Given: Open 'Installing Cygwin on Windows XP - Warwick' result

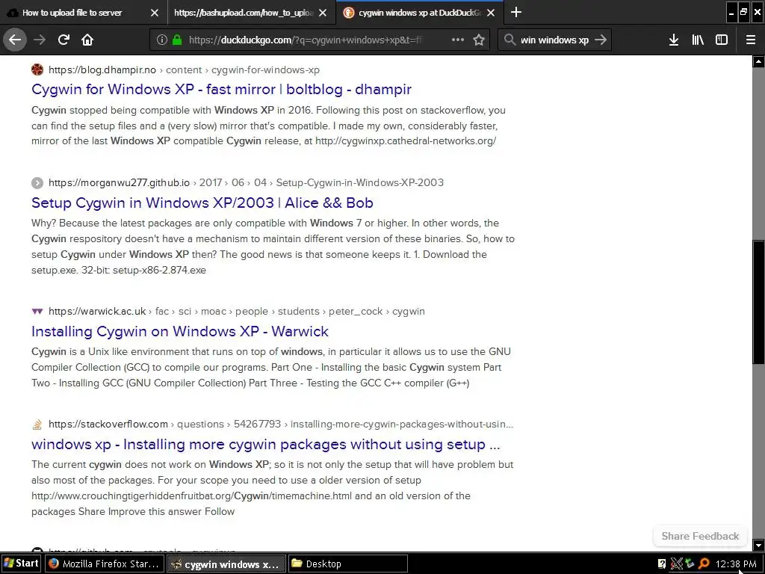Looking at the screenshot, I should coord(180,331).
